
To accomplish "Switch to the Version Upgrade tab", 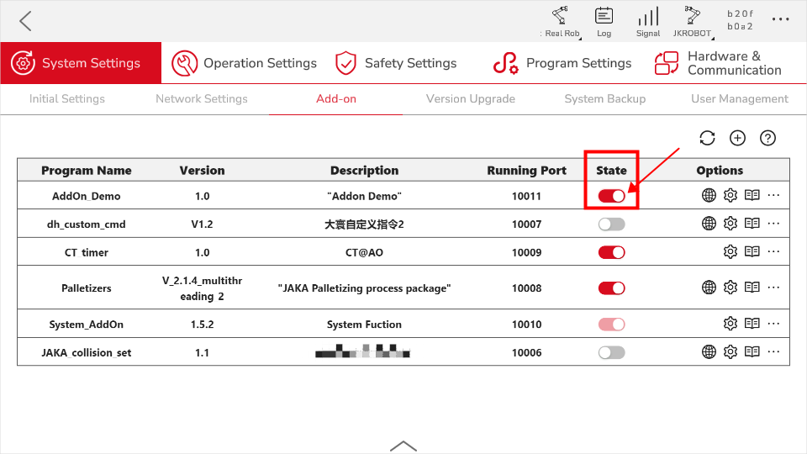I will coord(471,98).
